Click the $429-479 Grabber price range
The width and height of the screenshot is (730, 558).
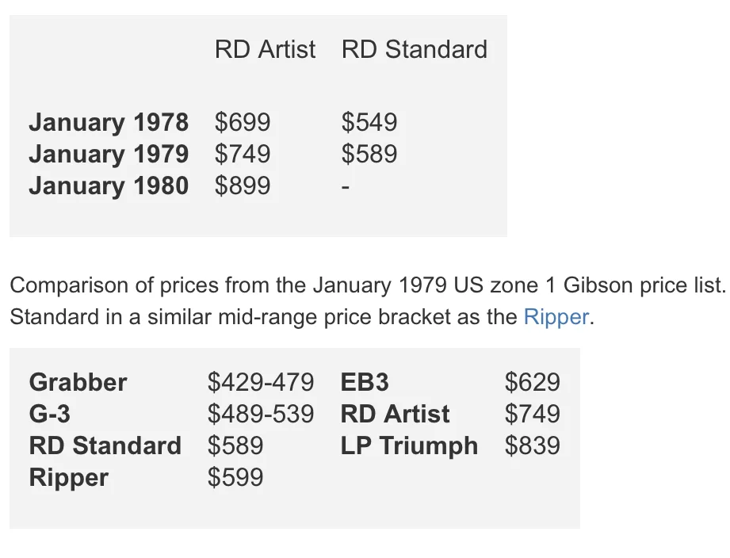pos(261,383)
